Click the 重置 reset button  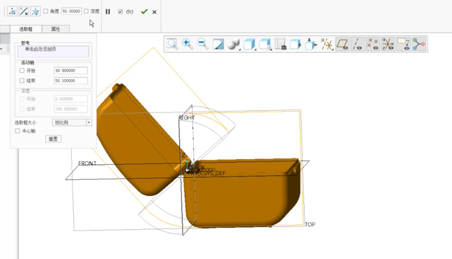click(x=53, y=139)
